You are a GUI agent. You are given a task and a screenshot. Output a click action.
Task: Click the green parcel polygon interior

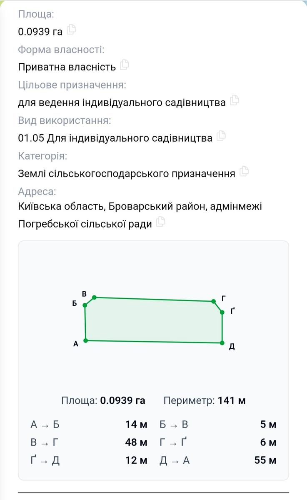[153, 320]
